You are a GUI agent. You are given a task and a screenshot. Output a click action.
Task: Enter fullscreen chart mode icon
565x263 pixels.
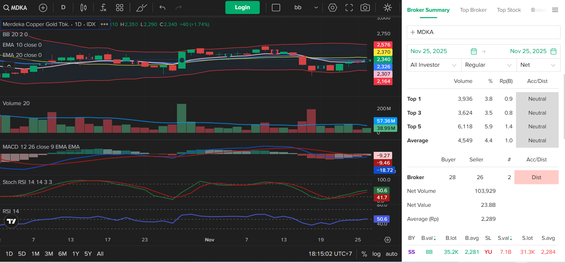tap(349, 8)
